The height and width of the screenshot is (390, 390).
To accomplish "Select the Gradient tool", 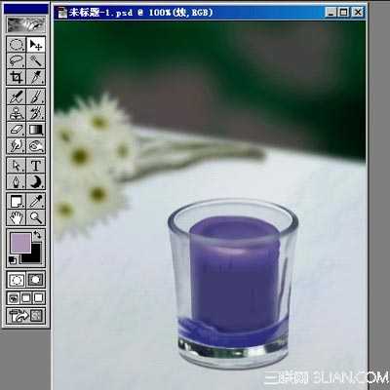I will (36, 130).
